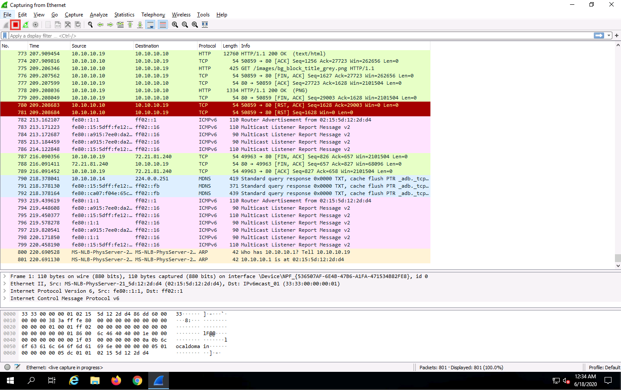
Task: Click the Wireshark taskbar icon
Action: 159,380
